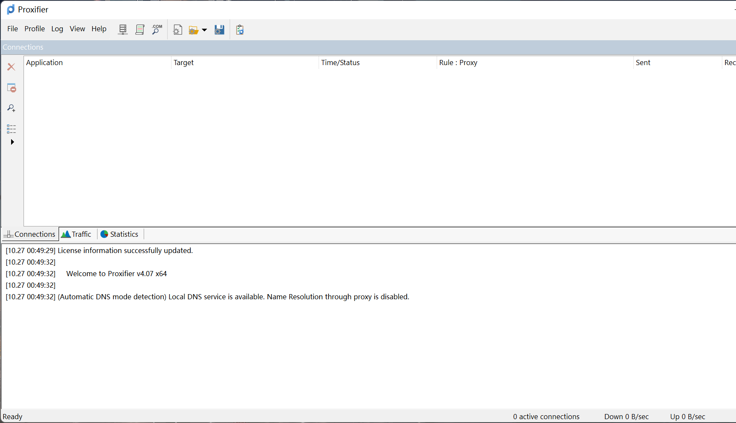
Task: Select 'Welcome to Proxifier v4.07 x64' log line
Action: [86, 274]
